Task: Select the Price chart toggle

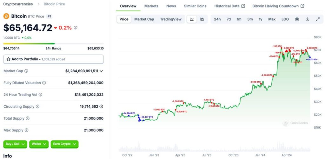Action: pos(124,19)
